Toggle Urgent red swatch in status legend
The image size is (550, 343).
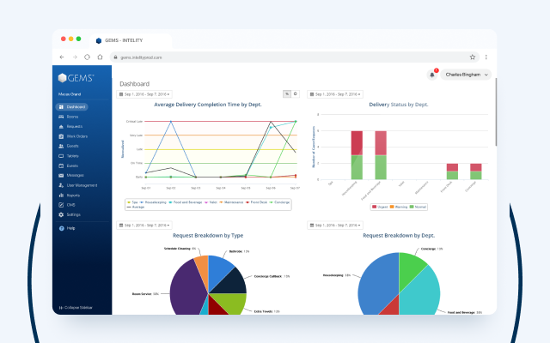click(374, 207)
